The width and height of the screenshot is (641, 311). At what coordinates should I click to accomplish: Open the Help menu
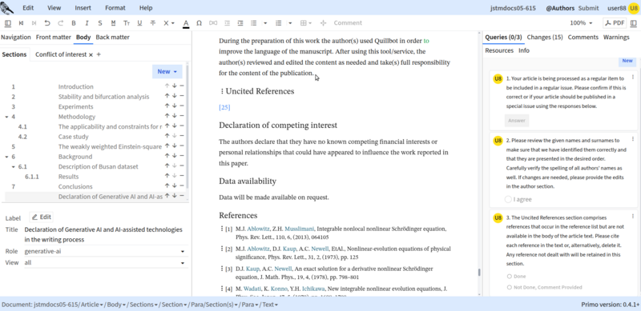146,8
